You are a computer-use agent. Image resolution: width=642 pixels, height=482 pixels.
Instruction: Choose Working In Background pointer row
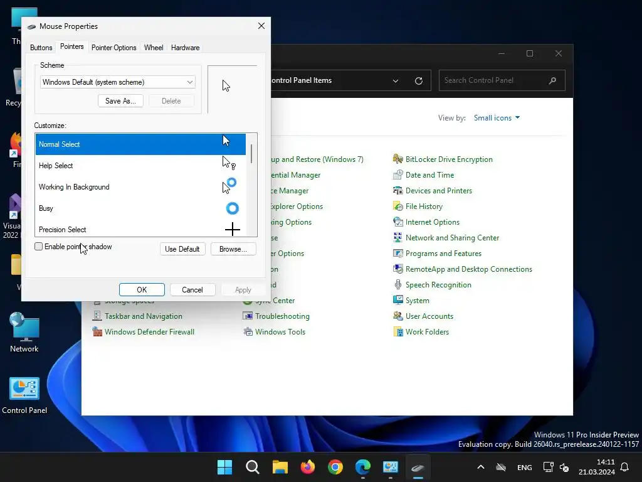(140, 187)
